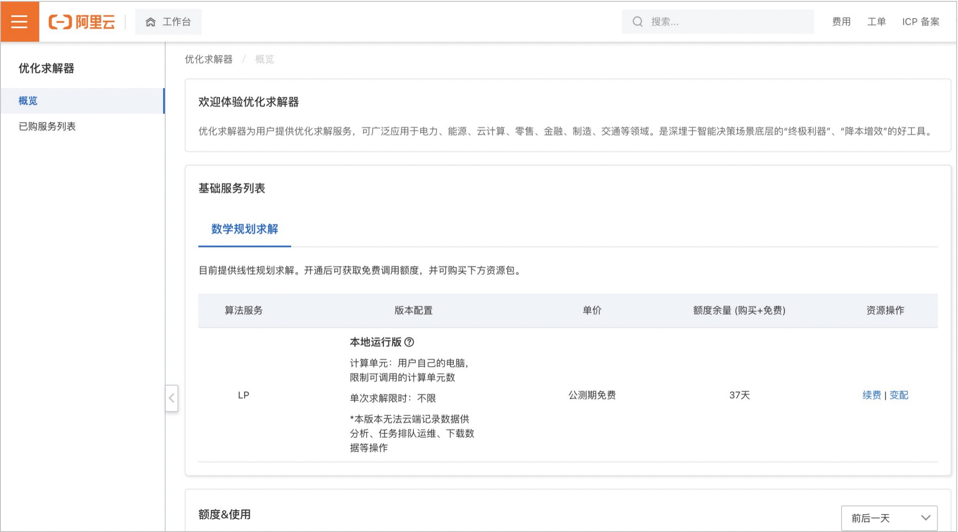Click the 概览 breadcrumb text

point(264,59)
